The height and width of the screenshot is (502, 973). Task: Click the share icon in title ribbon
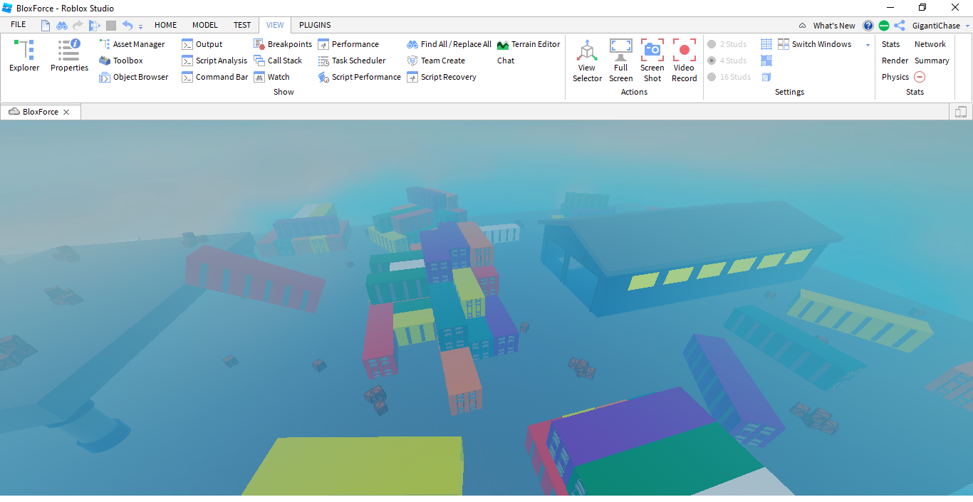[900, 26]
